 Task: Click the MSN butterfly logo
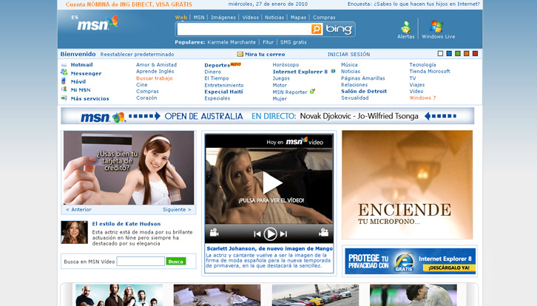tap(98, 24)
